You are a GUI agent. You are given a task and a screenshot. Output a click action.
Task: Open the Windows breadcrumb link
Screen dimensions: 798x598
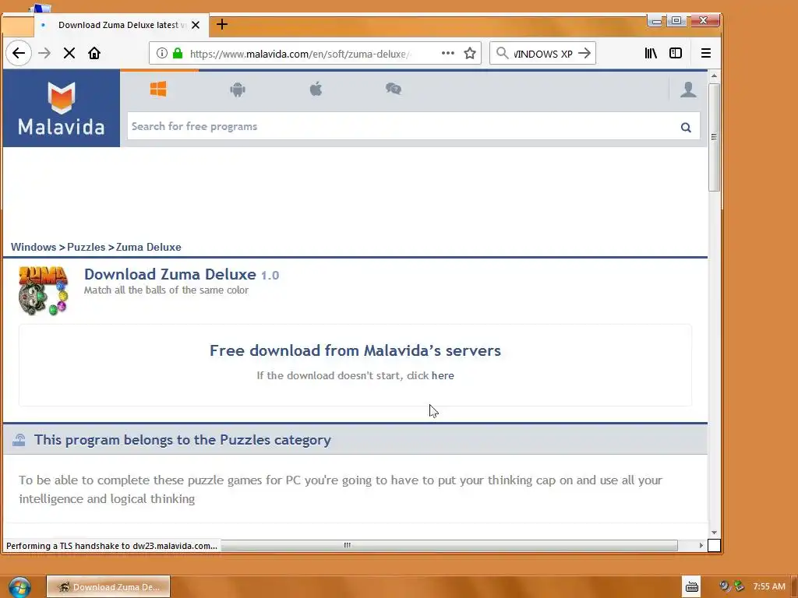click(34, 247)
